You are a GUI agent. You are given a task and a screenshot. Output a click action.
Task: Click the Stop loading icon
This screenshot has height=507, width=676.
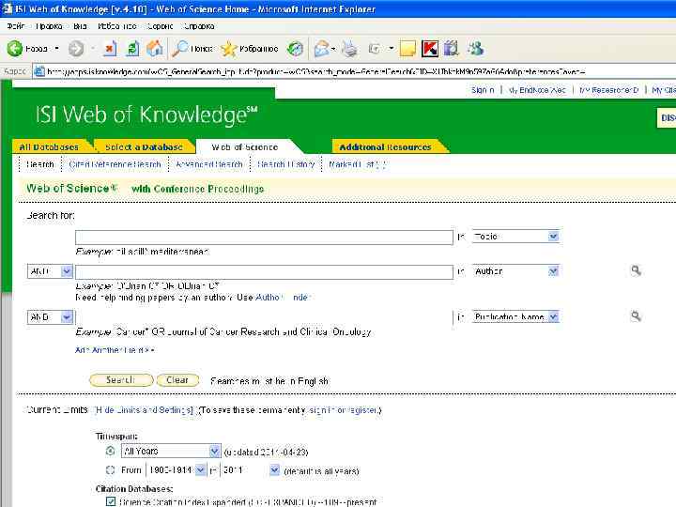[110, 48]
